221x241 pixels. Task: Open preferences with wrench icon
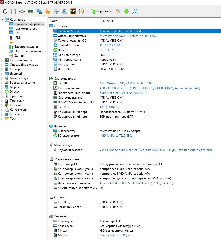pyautogui.click(x=118, y=11)
